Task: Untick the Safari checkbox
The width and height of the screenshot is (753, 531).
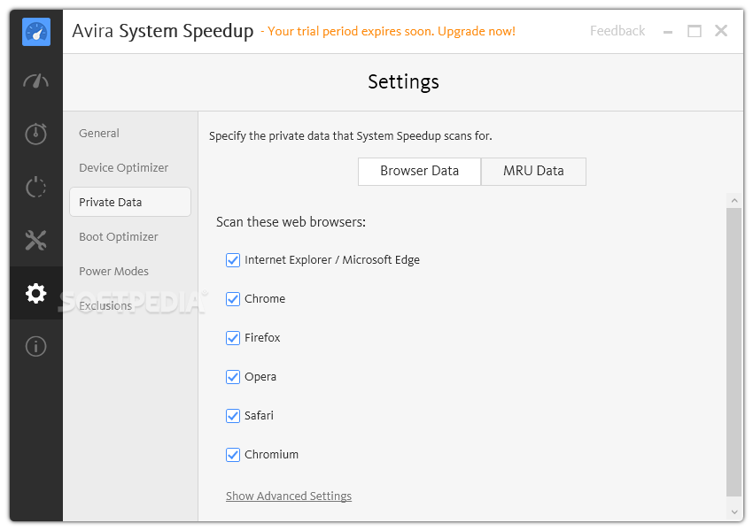Action: point(233,416)
